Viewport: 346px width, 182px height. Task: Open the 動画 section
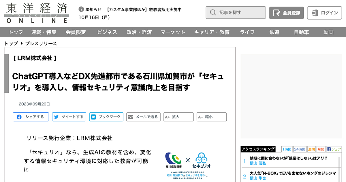[x=328, y=32]
